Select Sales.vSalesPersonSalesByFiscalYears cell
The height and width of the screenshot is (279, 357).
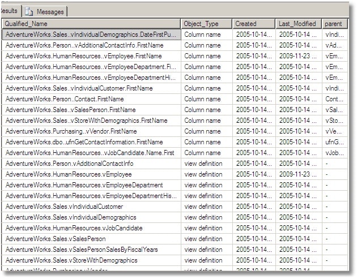(91, 250)
